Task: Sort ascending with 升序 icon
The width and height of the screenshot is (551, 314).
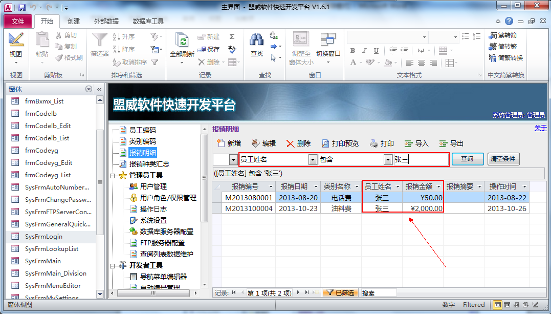Action: (116, 36)
